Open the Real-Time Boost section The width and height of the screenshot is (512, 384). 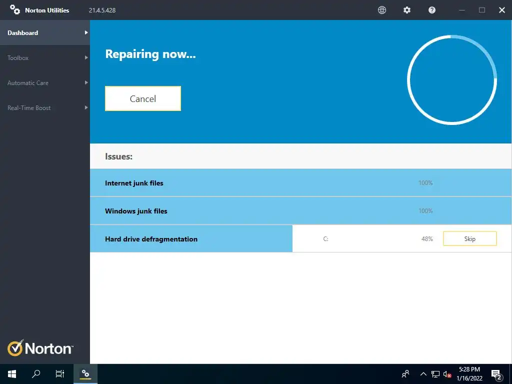44,108
